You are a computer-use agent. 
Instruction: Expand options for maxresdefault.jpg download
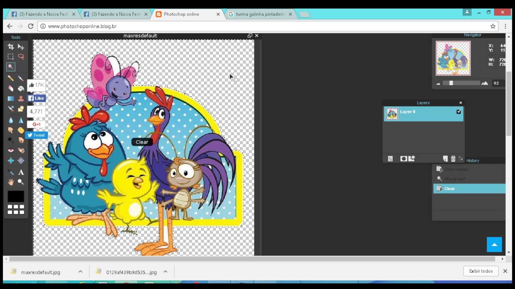(80, 272)
